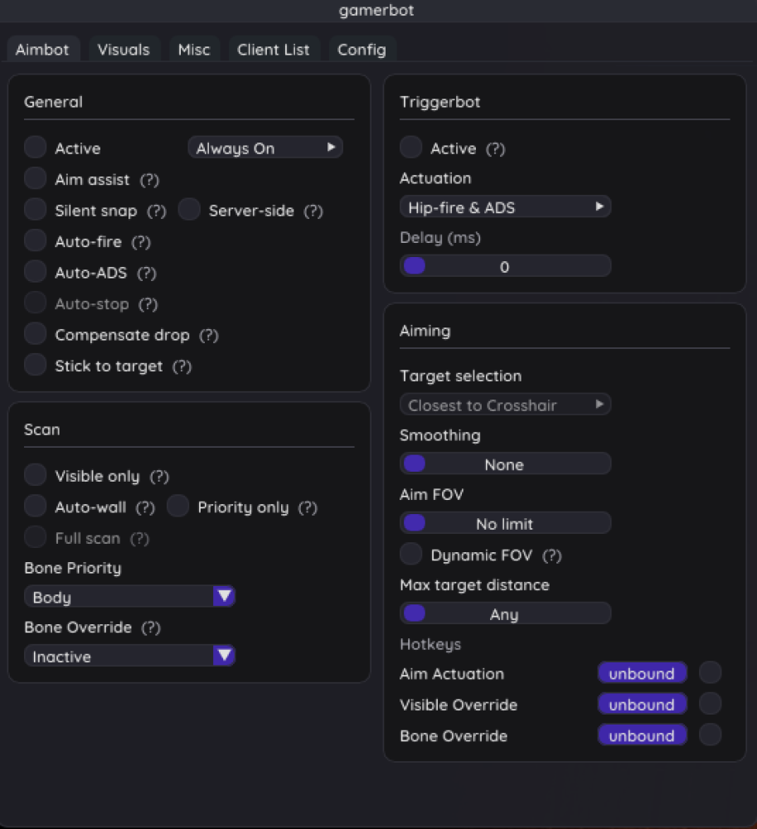Click the round toggle beside Bone Override hotkey
Viewport: 757px width, 829px height.
[710, 735]
